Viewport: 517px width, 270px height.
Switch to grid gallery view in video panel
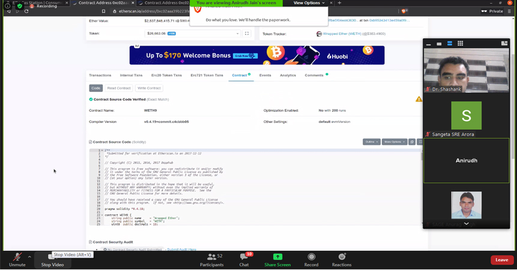coord(460,44)
